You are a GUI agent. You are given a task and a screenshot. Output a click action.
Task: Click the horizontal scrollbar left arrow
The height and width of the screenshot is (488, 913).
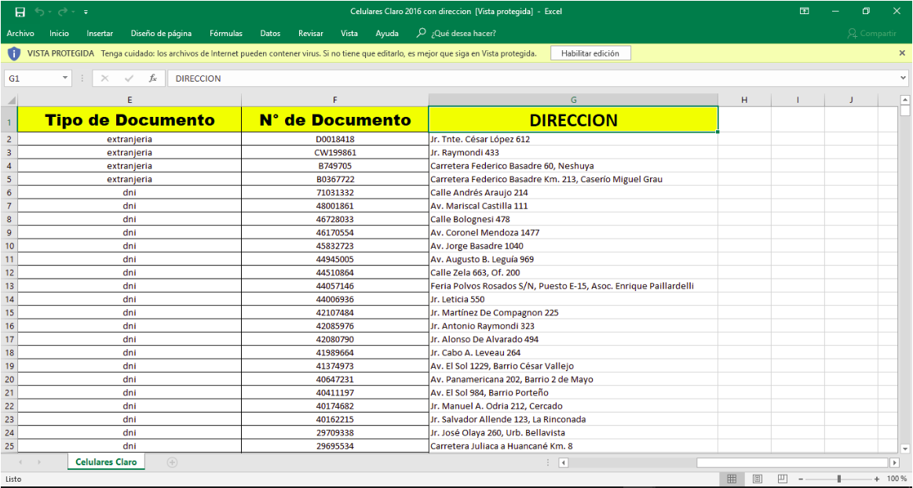(x=563, y=462)
